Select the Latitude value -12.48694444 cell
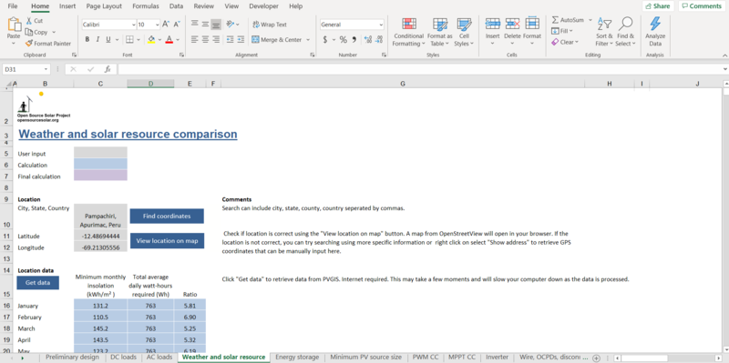 (100, 236)
